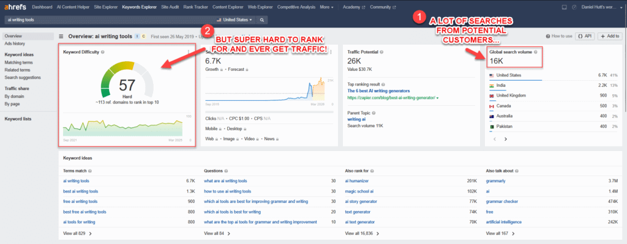
Task: Select By page under Traffic share
Action: pyautogui.click(x=12, y=104)
